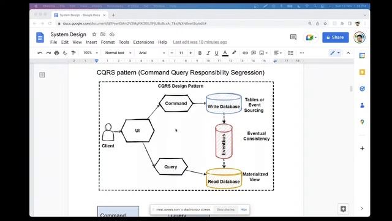This screenshot has width=392, height=221.
Task: Click the Print icon
Action: point(57,53)
